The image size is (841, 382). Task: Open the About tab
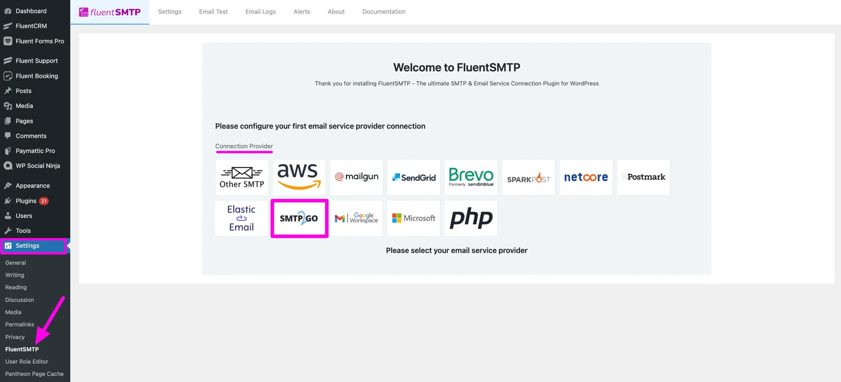tap(336, 12)
